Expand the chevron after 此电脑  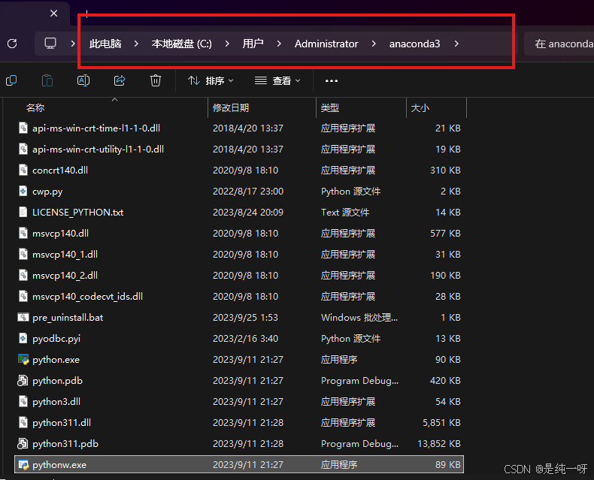coord(136,44)
